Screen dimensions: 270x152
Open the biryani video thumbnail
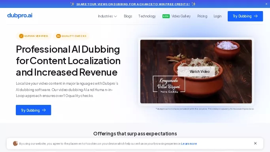click(196, 72)
